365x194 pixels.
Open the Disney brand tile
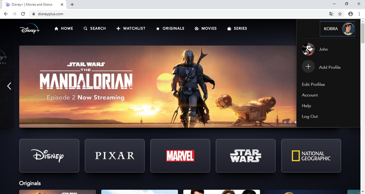click(49, 156)
